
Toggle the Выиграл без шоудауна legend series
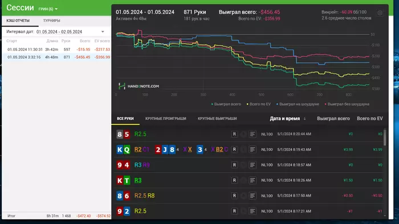tap(347, 104)
